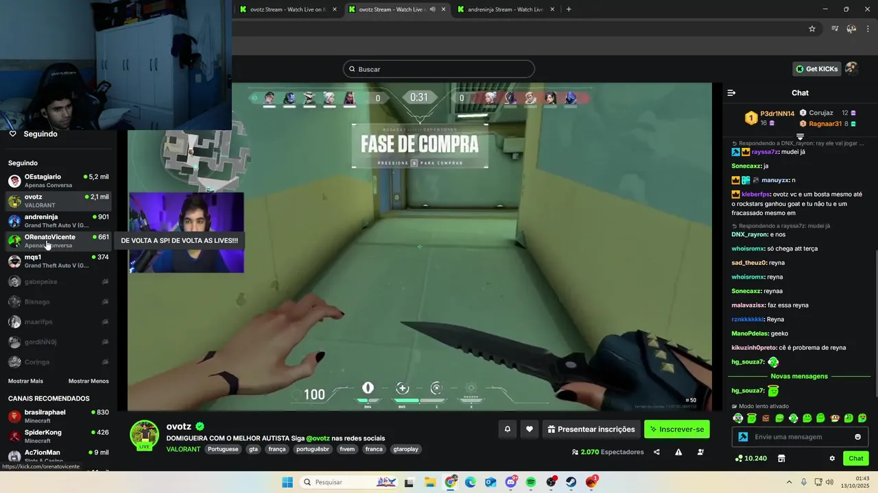Open Windows Start menu

point(287,482)
